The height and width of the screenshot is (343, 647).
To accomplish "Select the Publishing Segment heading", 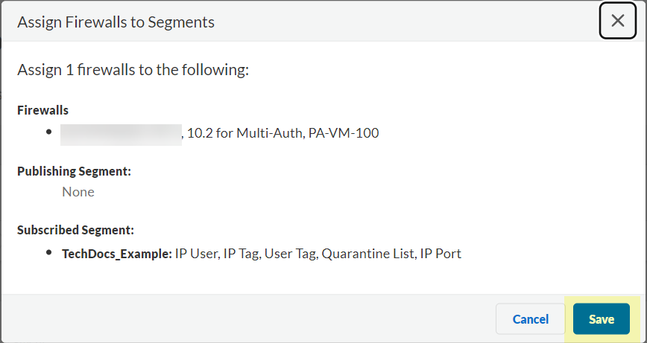I will pyautogui.click(x=74, y=171).
